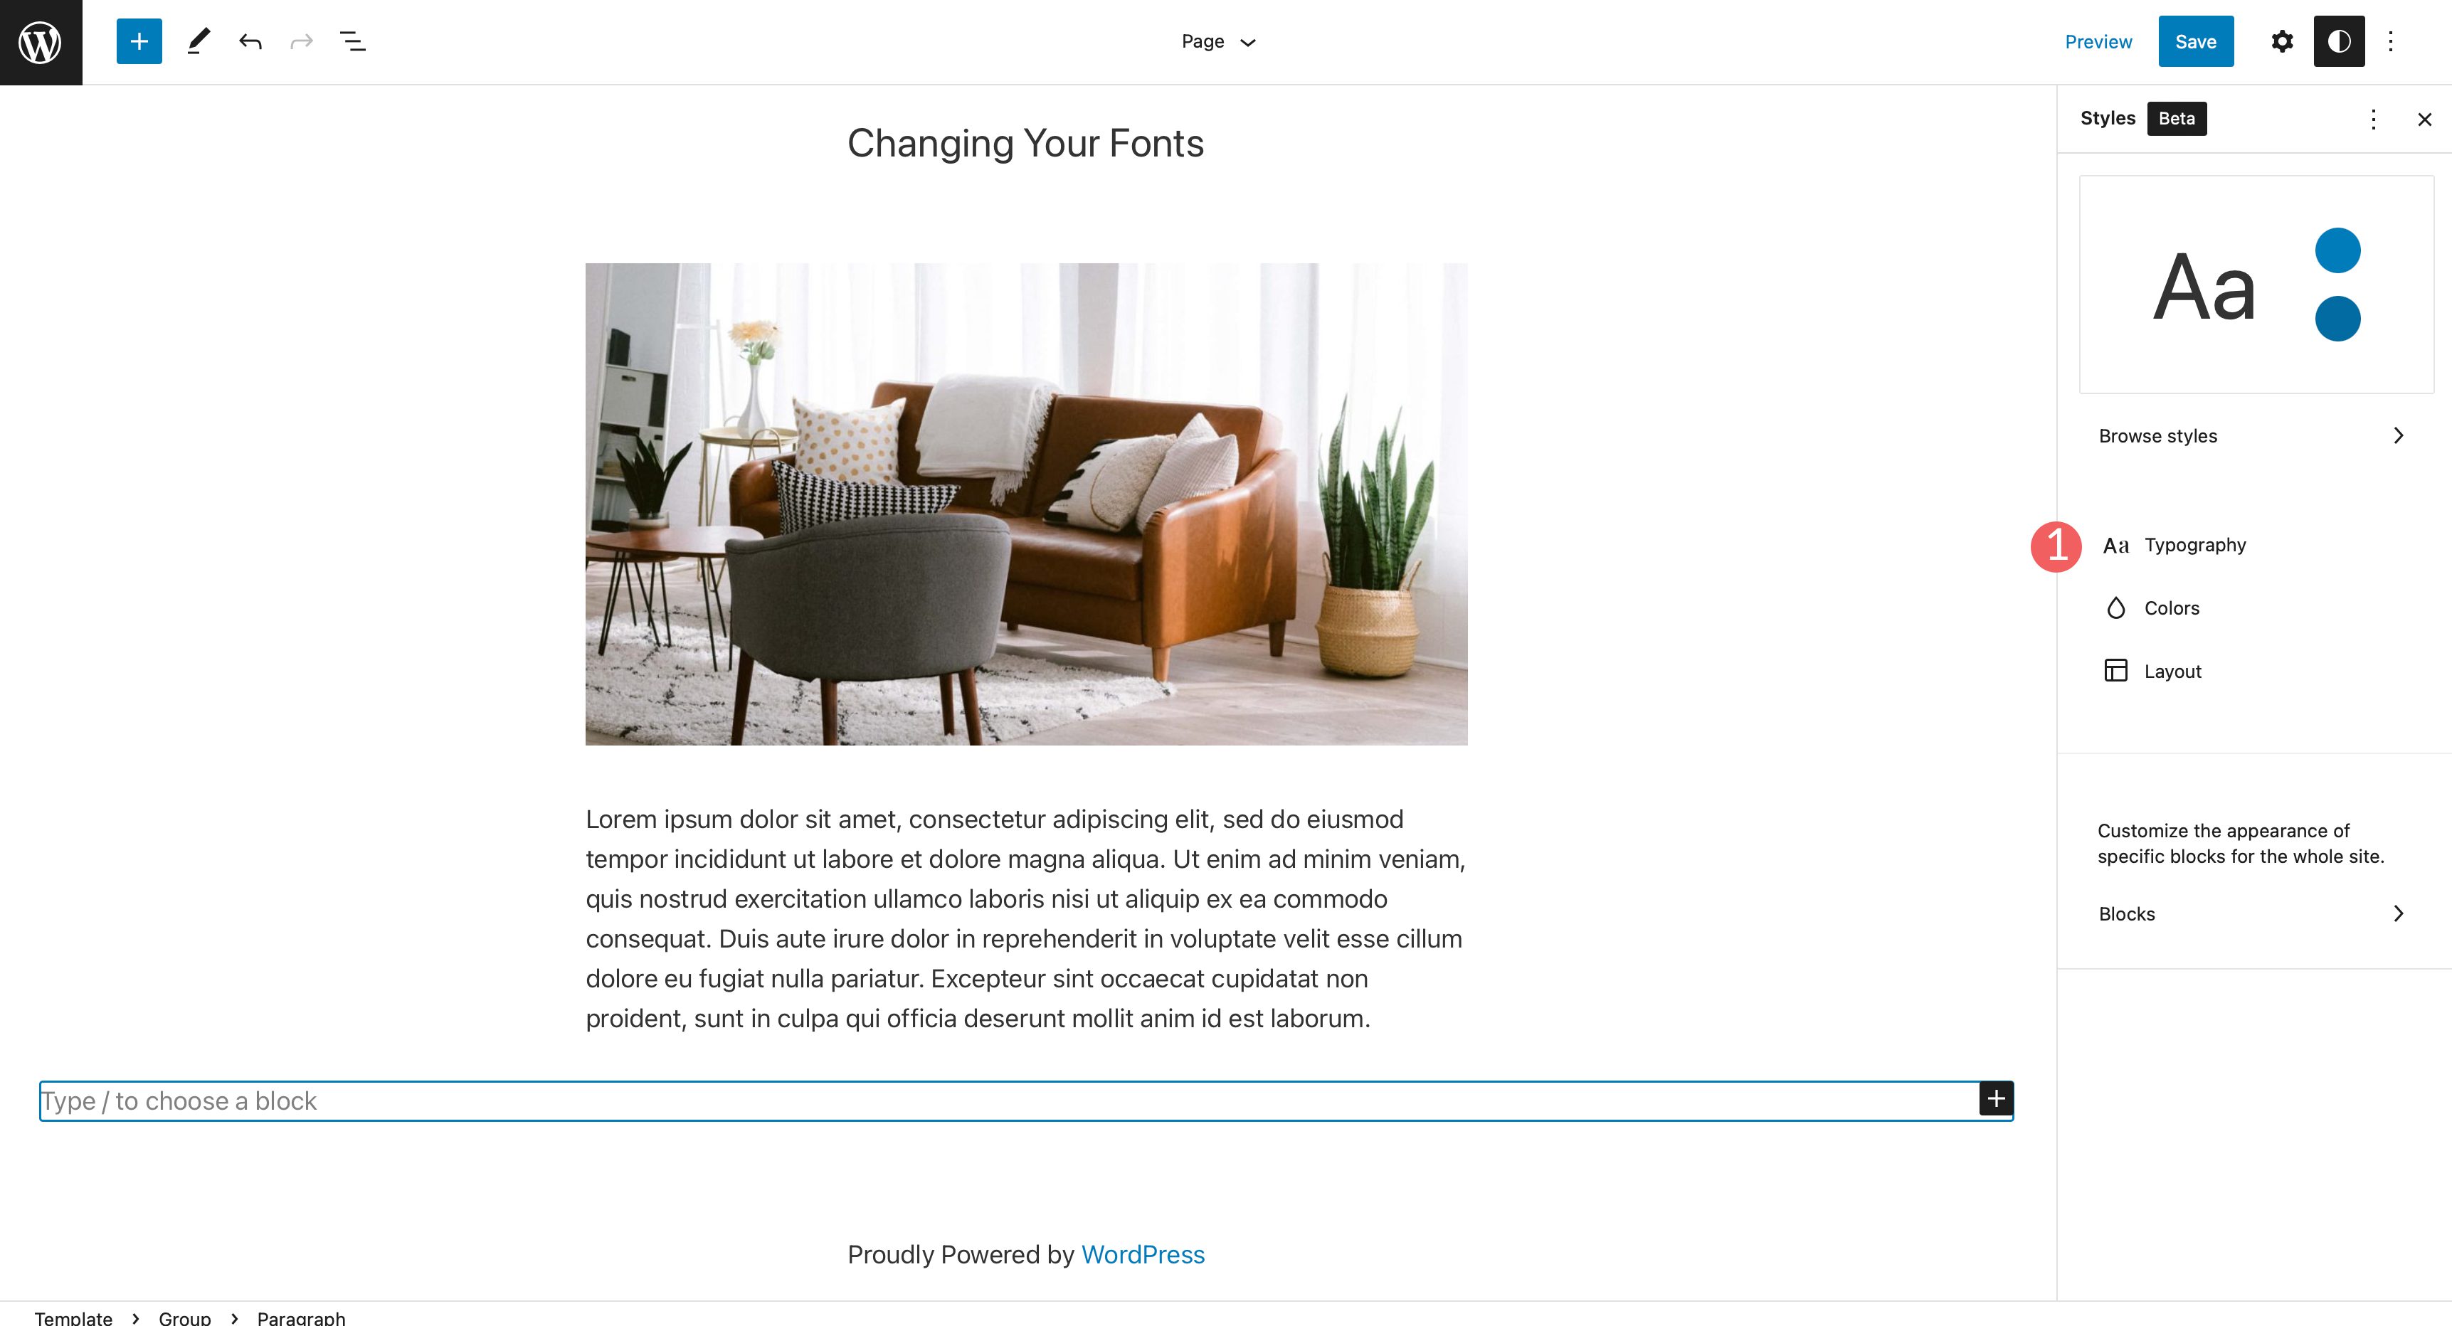Click the Preview button
This screenshot has height=1326, width=2452.
point(2098,41)
